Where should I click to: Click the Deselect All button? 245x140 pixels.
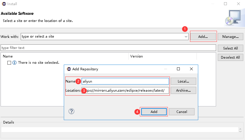[x=231, y=57]
